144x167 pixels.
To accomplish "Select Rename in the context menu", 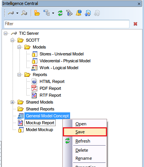I will 84,158.
